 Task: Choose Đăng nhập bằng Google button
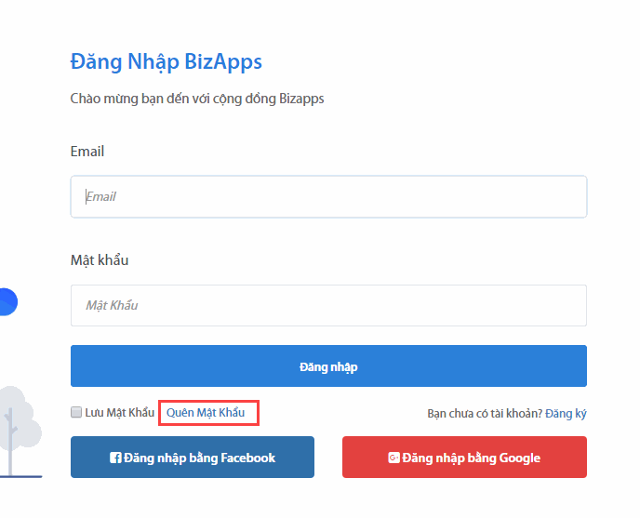click(x=464, y=458)
